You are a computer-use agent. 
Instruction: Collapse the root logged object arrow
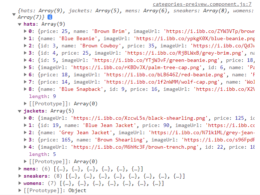point(14,14)
